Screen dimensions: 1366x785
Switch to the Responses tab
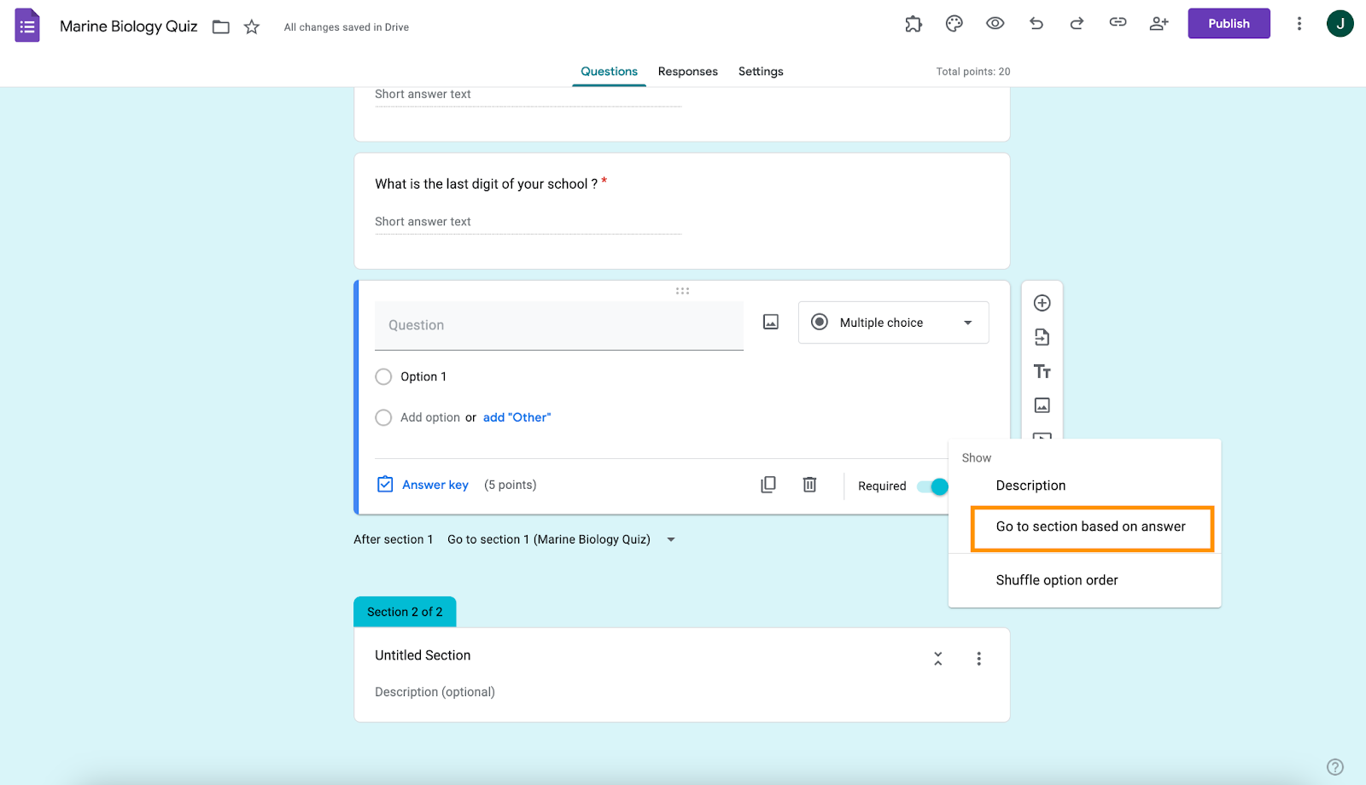(x=687, y=72)
